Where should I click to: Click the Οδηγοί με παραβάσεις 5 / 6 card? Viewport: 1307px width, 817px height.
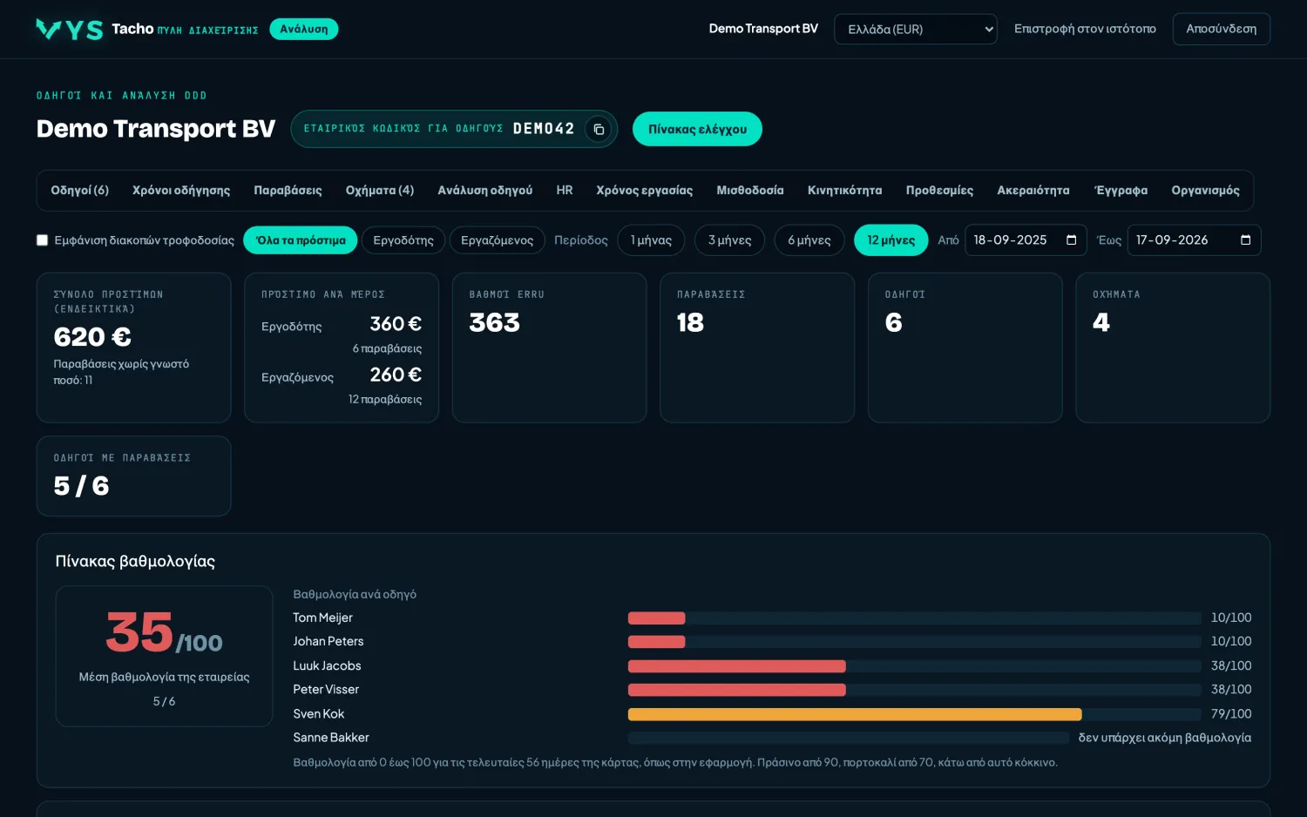pos(133,476)
